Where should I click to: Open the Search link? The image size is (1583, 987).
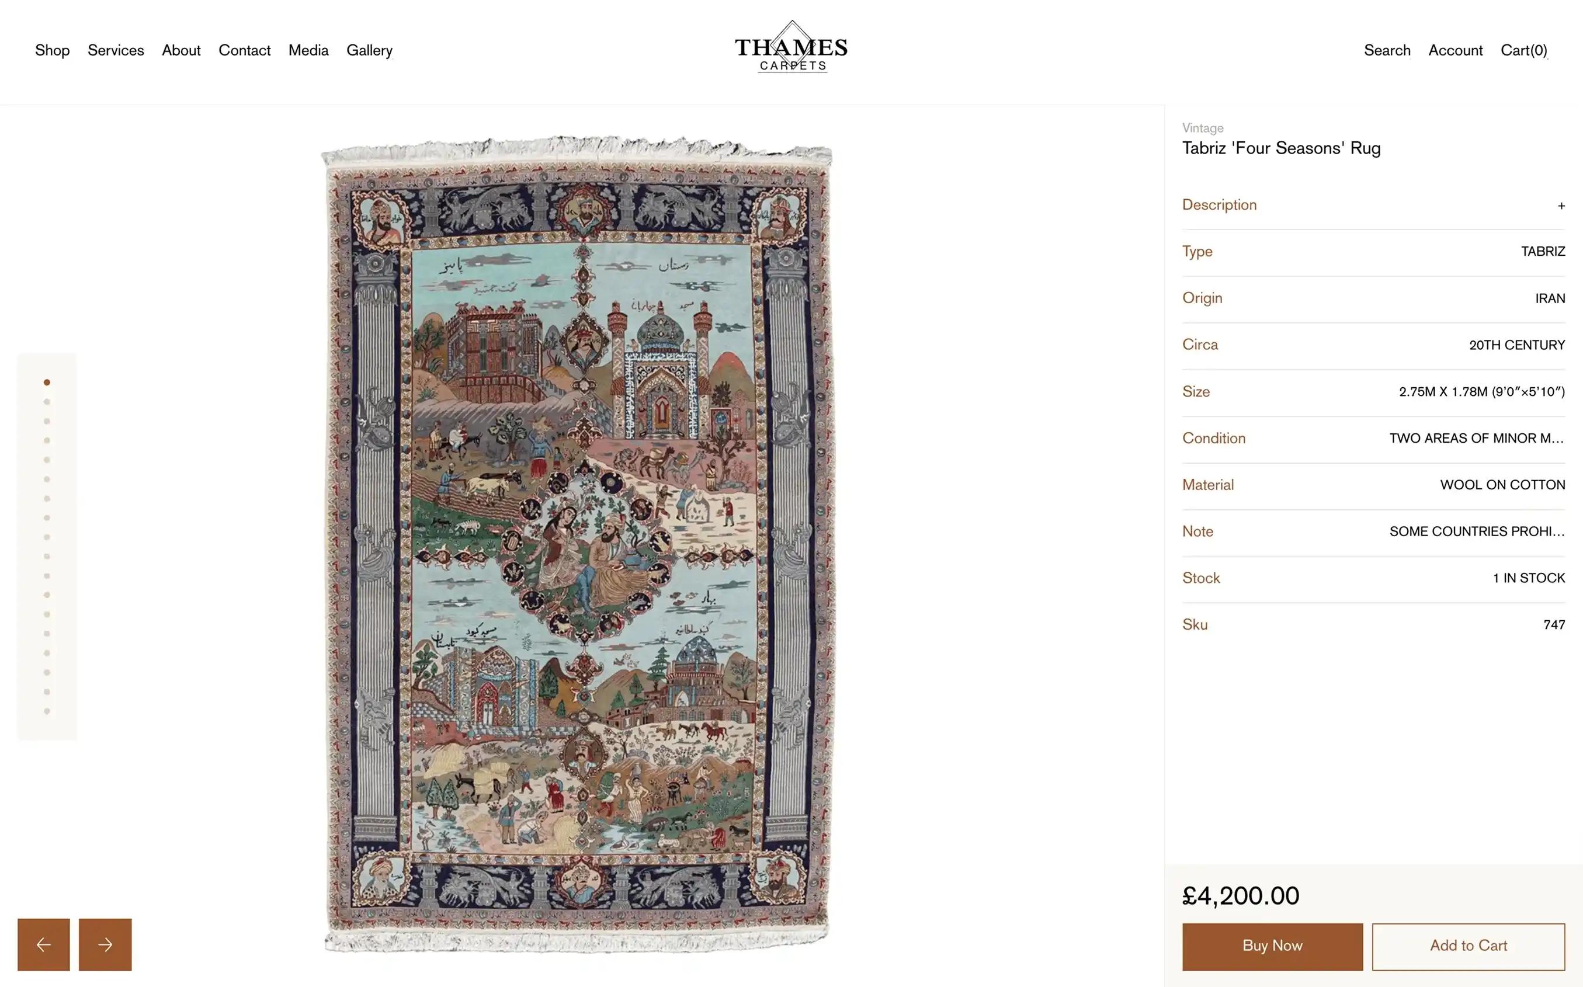click(x=1387, y=50)
